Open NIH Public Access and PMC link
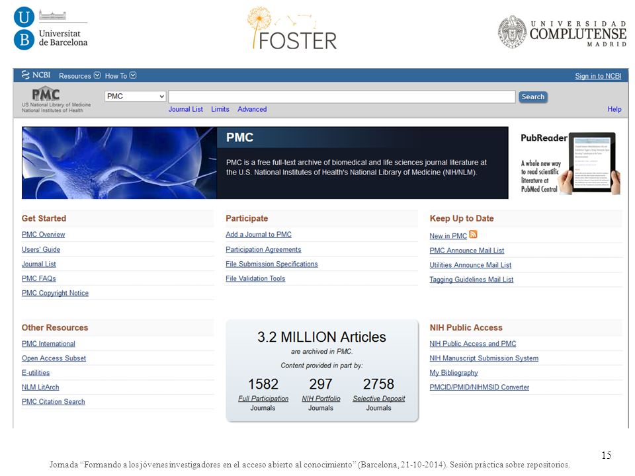 point(473,344)
